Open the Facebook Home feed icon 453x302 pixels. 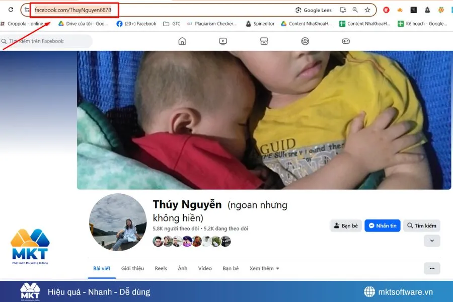182,41
